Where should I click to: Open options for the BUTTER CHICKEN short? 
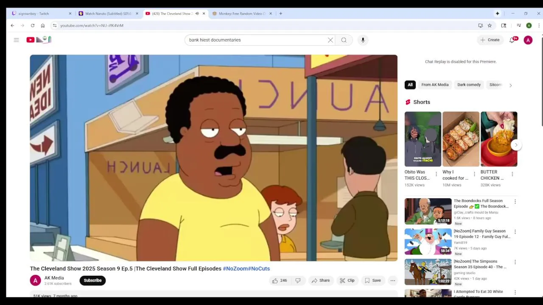click(512, 174)
